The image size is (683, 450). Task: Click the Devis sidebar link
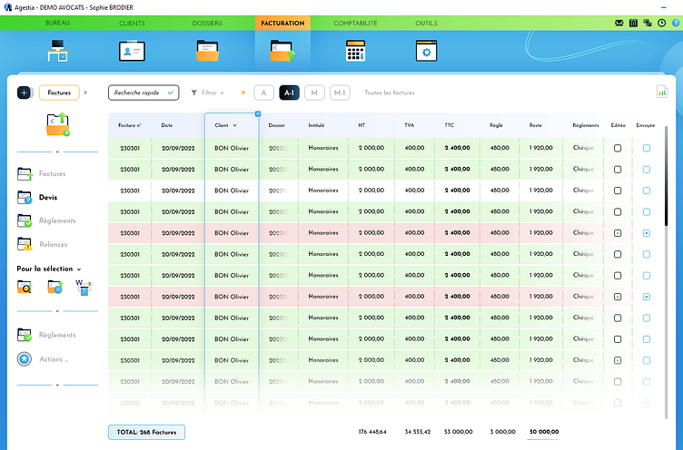pyautogui.click(x=49, y=197)
